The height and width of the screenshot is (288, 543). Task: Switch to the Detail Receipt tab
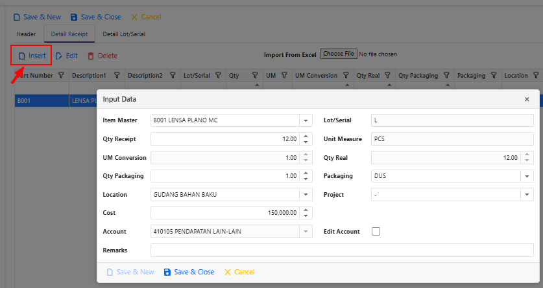pos(69,34)
